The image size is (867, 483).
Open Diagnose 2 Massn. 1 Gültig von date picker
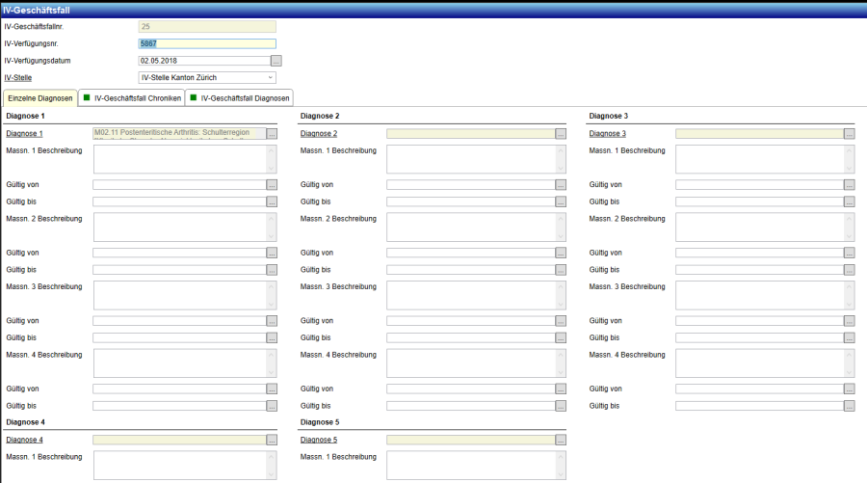(561, 185)
